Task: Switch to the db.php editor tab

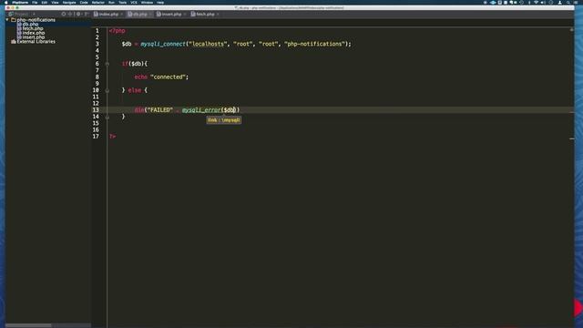Action: [139, 15]
